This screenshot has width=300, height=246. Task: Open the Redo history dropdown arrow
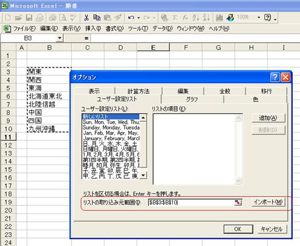(154, 18)
